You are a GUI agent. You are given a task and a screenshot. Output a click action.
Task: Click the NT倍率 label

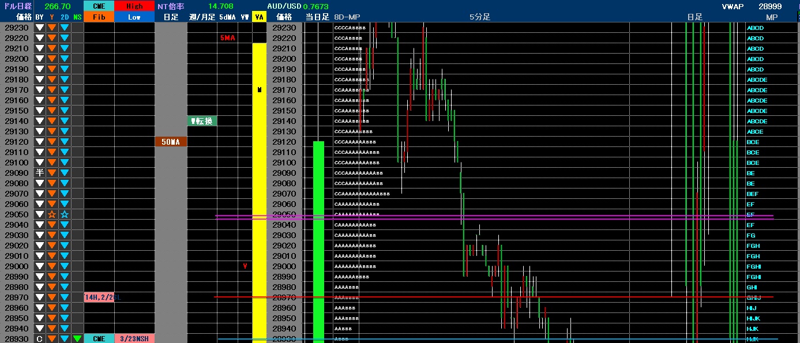pyautogui.click(x=171, y=6)
